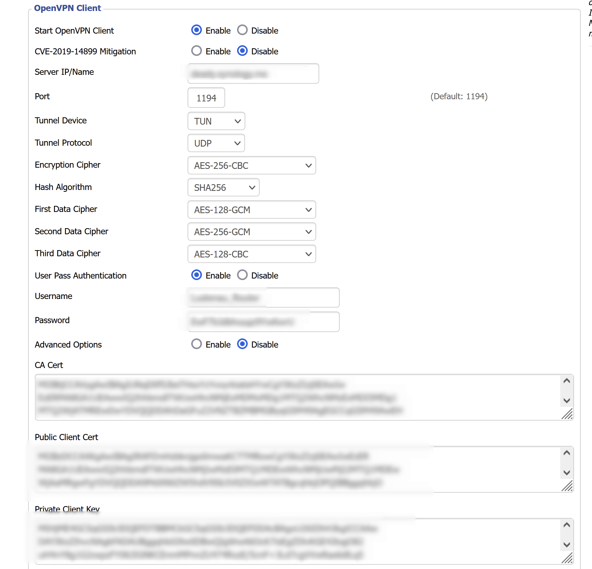
Task: Click the Server IP/Name field
Action: (x=253, y=73)
